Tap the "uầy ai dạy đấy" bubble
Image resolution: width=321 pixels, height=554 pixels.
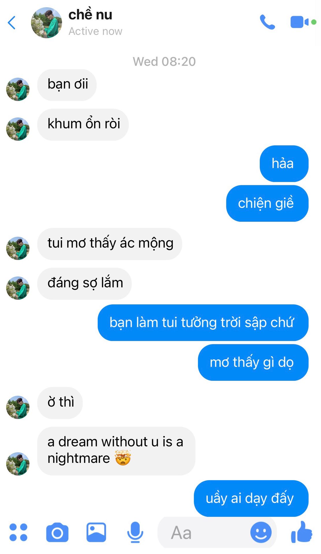click(251, 498)
